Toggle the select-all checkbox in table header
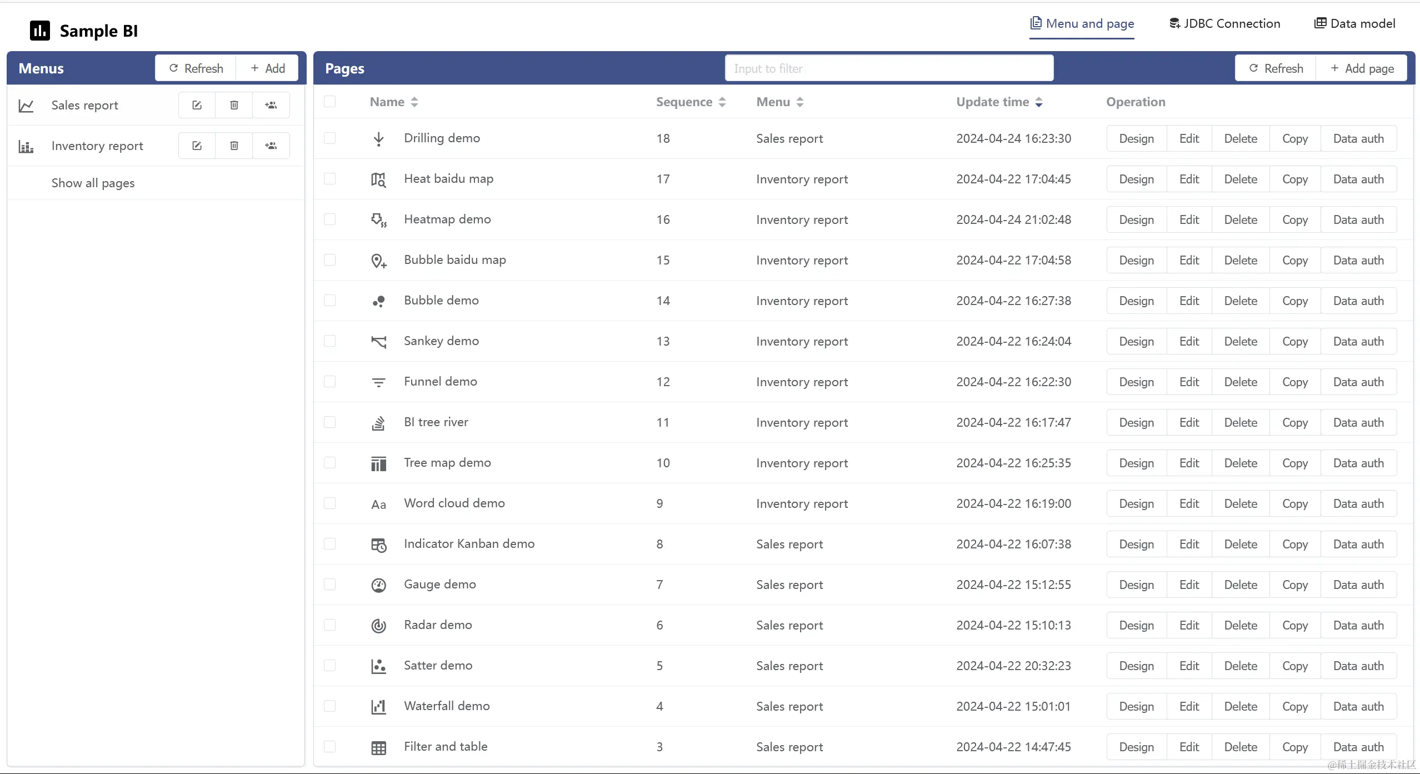 (x=330, y=102)
